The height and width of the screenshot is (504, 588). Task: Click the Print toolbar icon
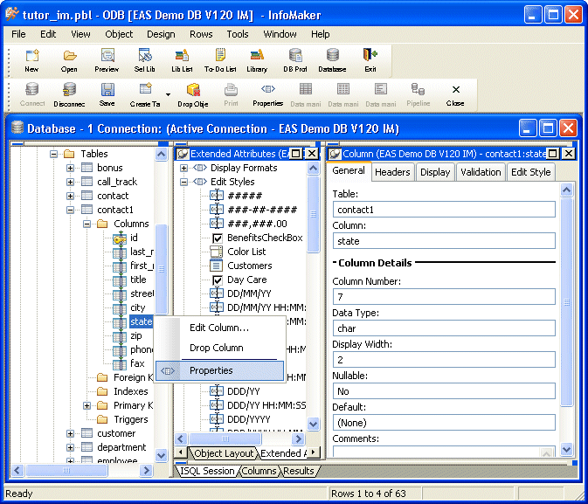click(x=231, y=95)
